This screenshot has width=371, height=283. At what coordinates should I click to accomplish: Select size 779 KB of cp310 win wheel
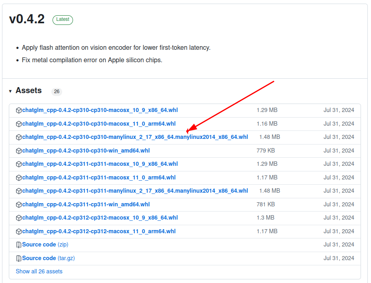(266, 151)
